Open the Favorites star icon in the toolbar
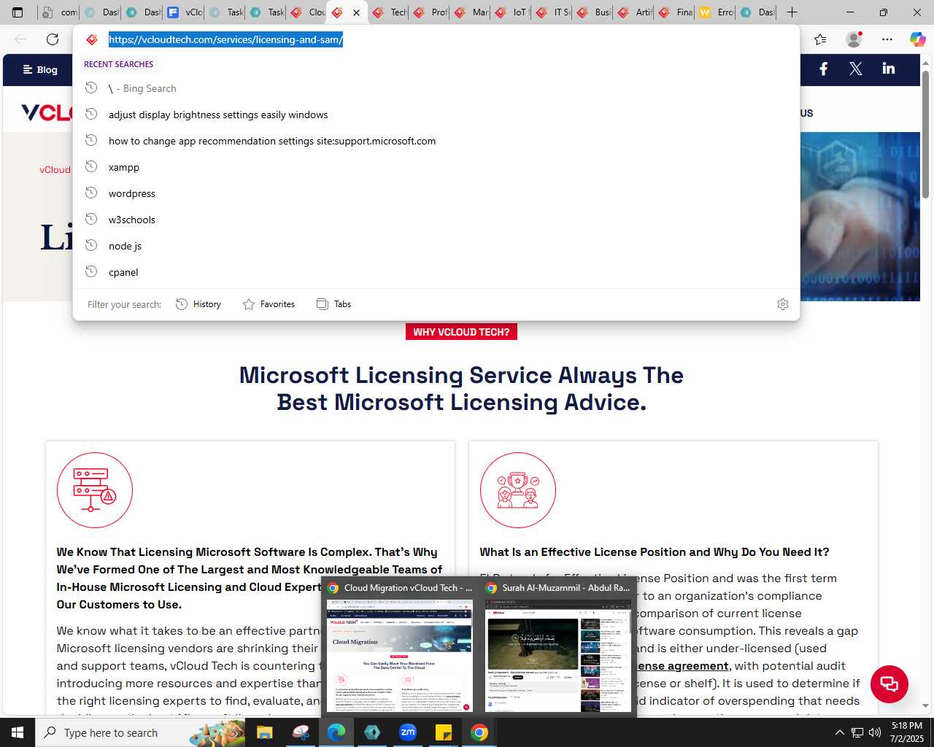 coord(820,39)
